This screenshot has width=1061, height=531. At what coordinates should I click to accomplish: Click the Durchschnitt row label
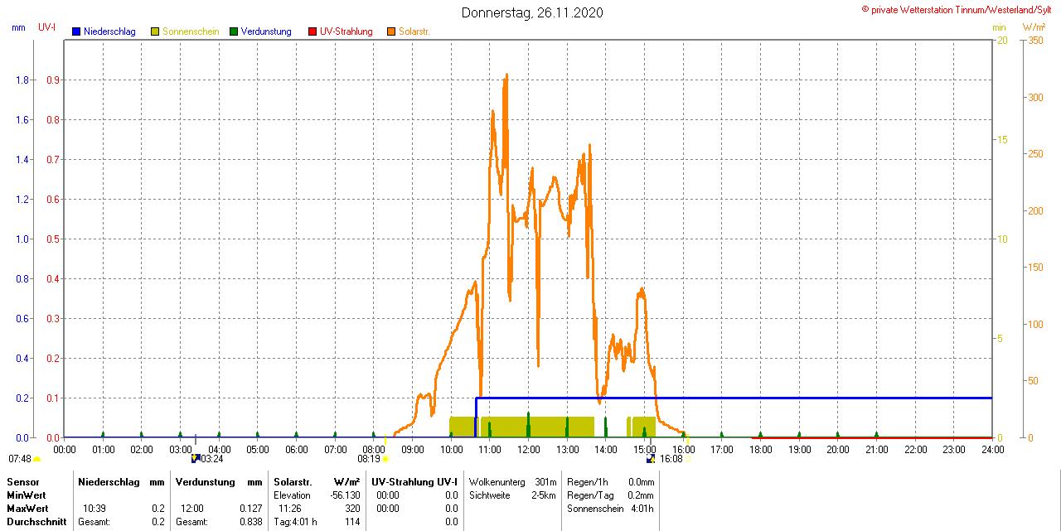[x=36, y=522]
